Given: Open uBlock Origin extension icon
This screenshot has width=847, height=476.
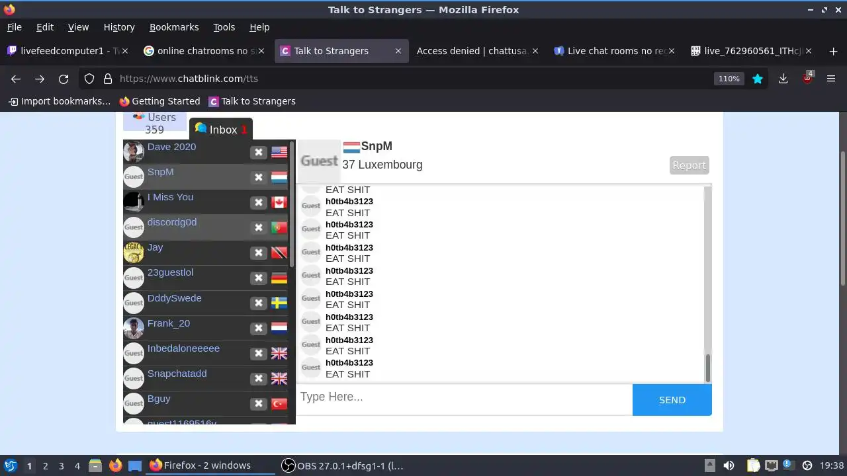Looking at the screenshot, I should pos(807,78).
